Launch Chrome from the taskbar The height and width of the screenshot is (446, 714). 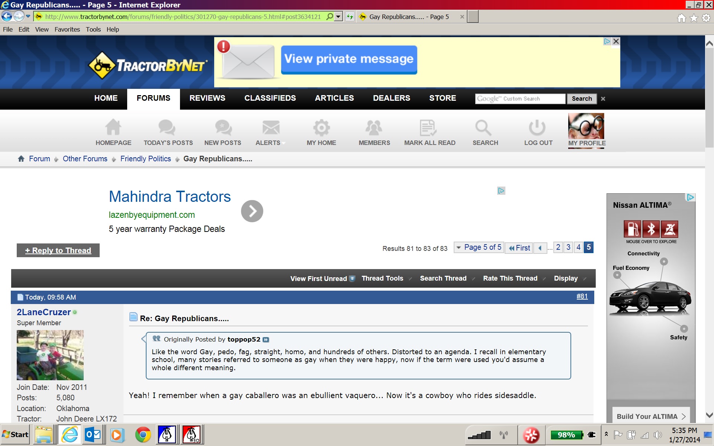[x=143, y=434]
